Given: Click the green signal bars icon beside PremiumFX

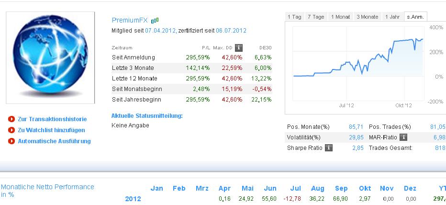Looking at the screenshot, I should point(155,21).
